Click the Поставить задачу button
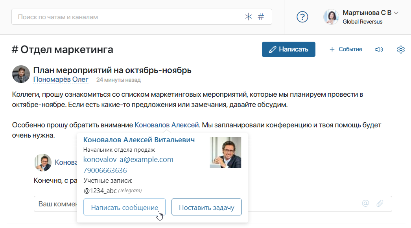Screen dimensions: 411x228 pyautogui.click(x=206, y=207)
